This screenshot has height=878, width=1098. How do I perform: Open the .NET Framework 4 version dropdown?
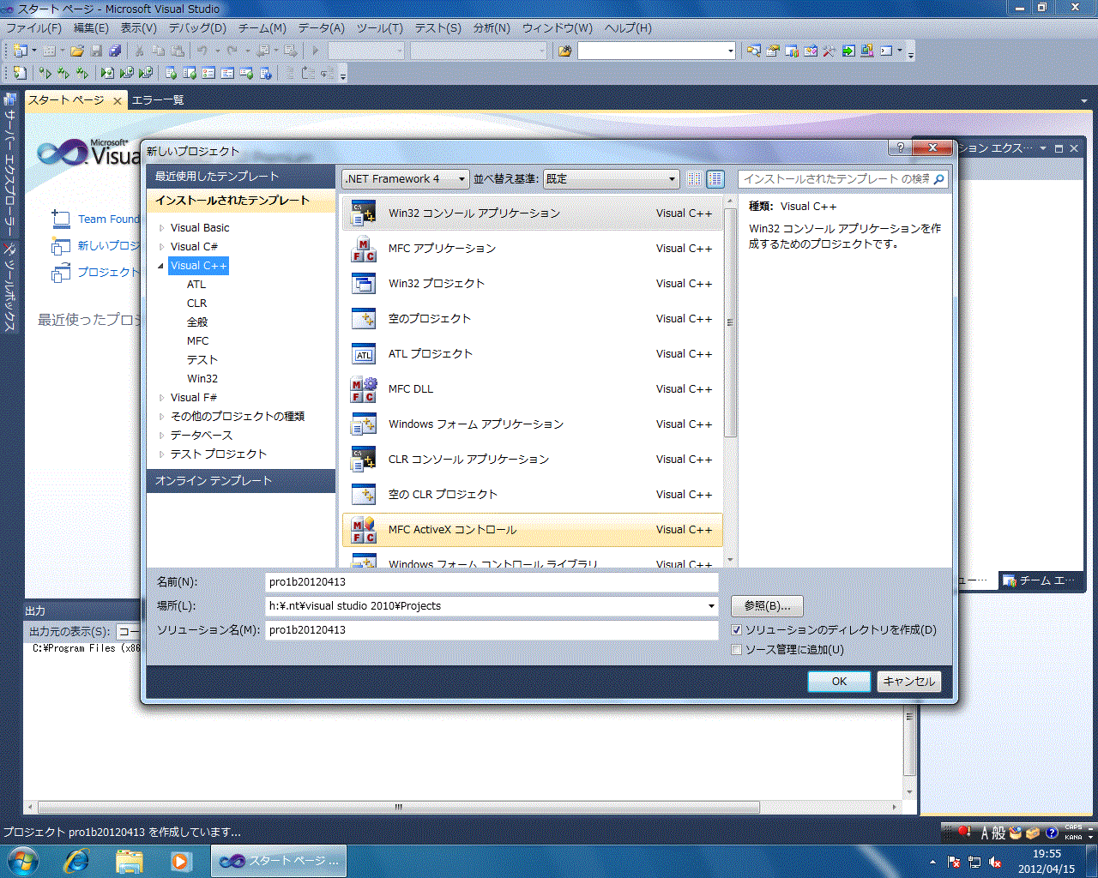(x=405, y=179)
